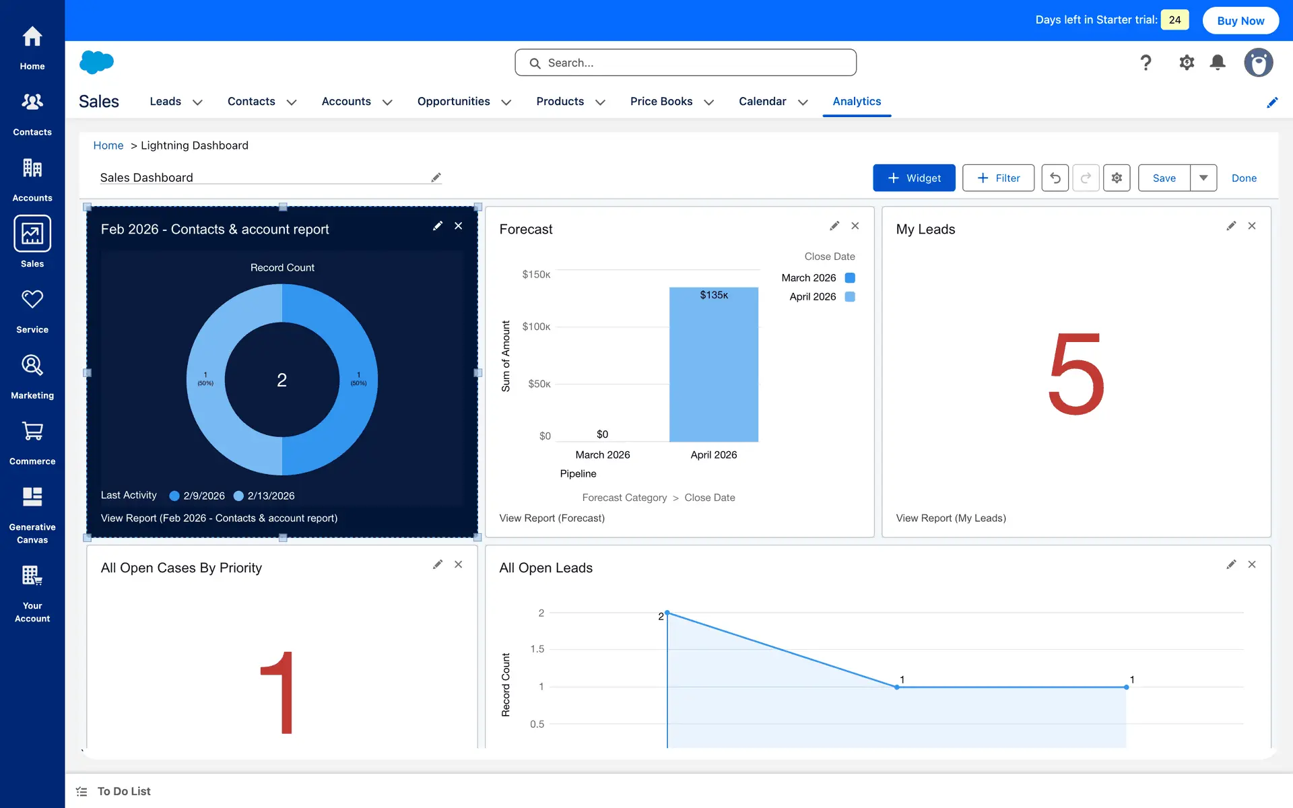Click the undo arrow button
The height and width of the screenshot is (808, 1293).
point(1055,178)
